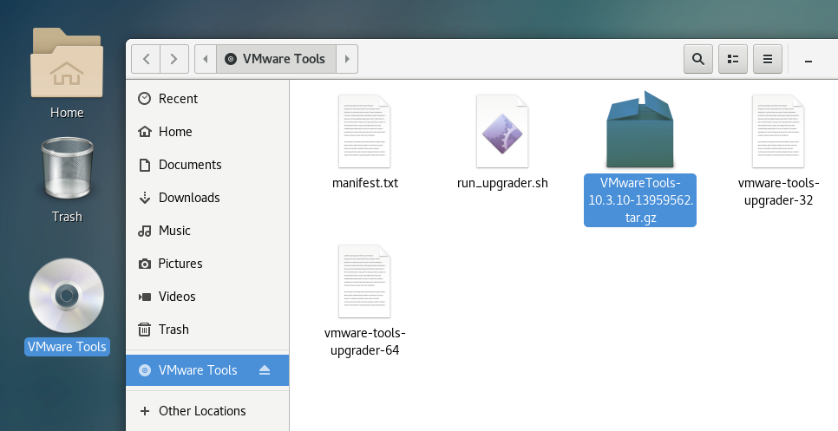Select the Trash can on the desktop

[67, 168]
